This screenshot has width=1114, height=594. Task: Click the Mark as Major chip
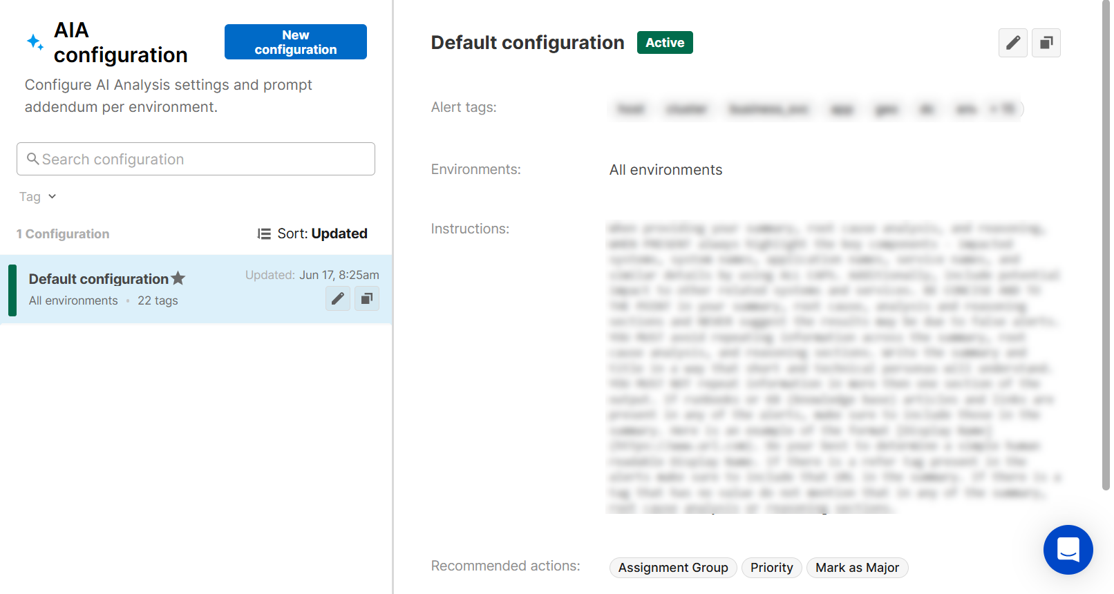point(856,568)
